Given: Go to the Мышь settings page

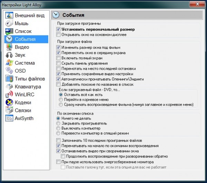Looking at the screenshot, I should tap(21, 23).
